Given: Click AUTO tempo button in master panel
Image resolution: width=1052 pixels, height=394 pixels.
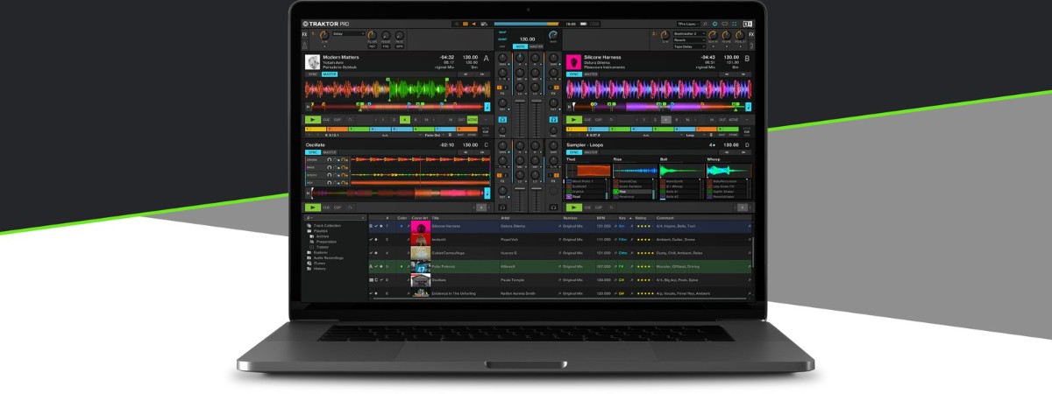Looking at the screenshot, I should (519, 46).
